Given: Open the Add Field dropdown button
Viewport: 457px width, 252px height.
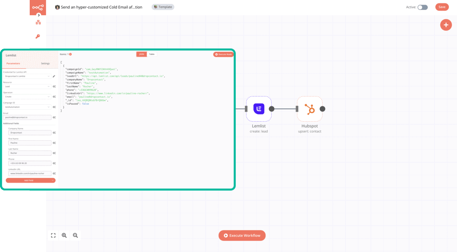Looking at the screenshot, I should tap(30, 180).
